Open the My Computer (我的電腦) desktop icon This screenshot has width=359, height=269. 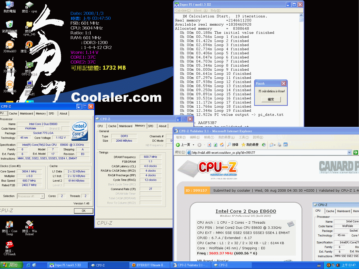point(9,7)
